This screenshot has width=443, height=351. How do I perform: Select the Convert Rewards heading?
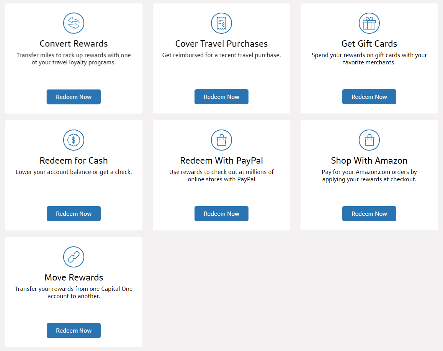(x=74, y=44)
